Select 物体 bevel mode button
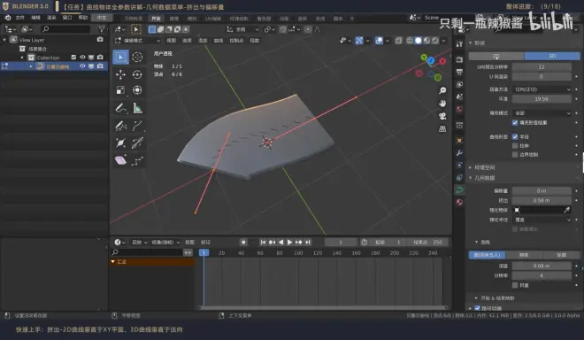 click(524, 255)
